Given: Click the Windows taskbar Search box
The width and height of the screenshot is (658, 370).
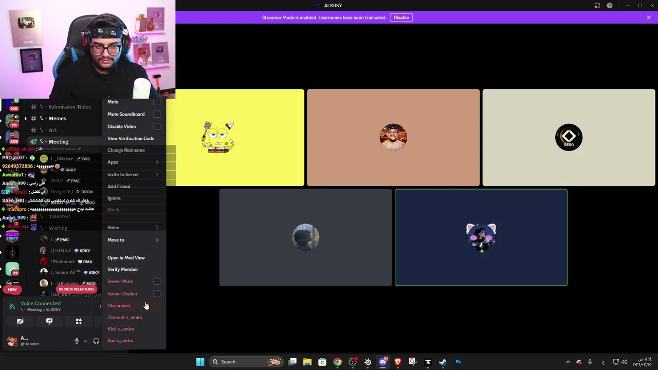Looking at the screenshot, I should click(x=247, y=362).
